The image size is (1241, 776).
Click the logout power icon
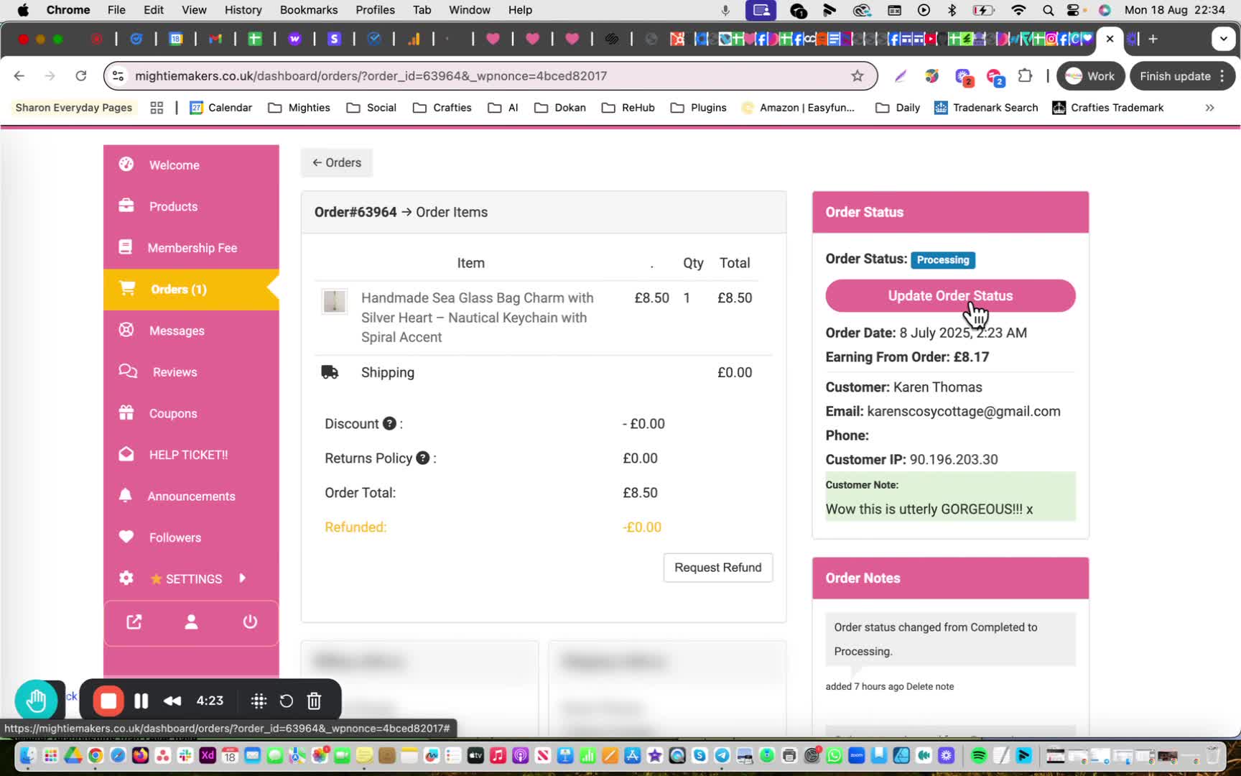pyautogui.click(x=250, y=622)
